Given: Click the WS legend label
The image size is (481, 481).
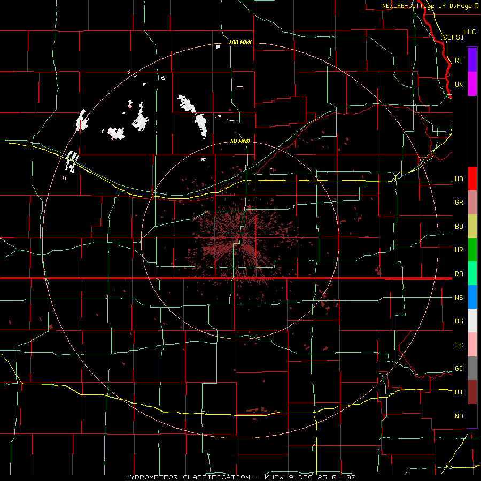Looking at the screenshot, I should 459,298.
